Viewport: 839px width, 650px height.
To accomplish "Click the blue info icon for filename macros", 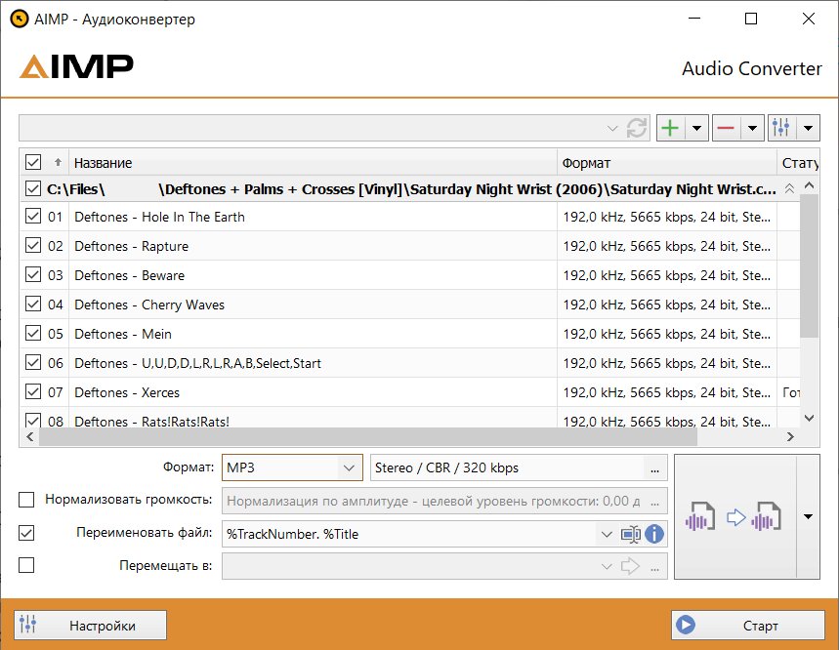I will tap(654, 534).
